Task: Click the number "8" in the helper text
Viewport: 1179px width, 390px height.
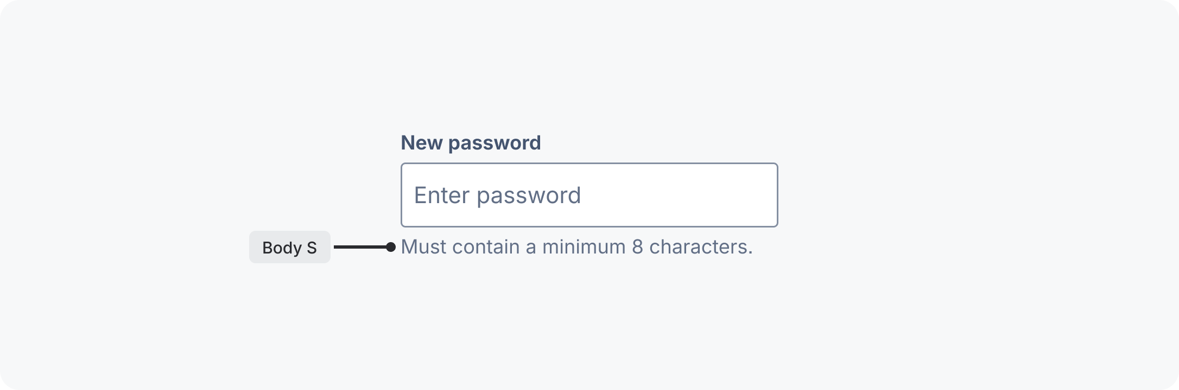Action: coord(637,247)
